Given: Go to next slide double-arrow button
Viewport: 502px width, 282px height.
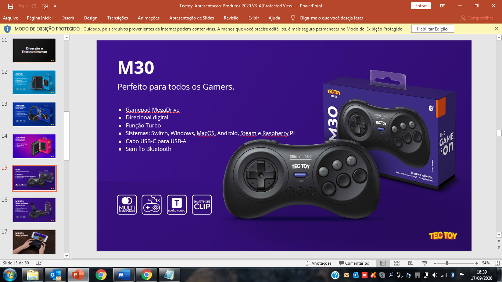Looking at the screenshot, I should [x=499, y=248].
